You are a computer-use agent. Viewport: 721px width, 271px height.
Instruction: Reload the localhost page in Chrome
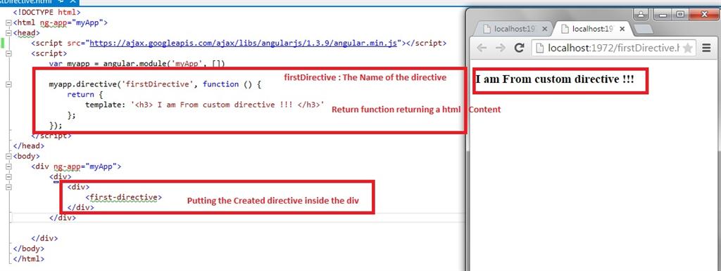pyautogui.click(x=520, y=48)
